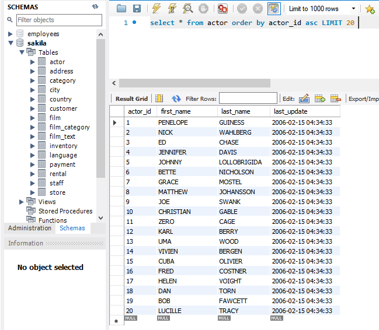Save the script with the floppy disk icon
Viewport: 379px width, 330px height.
[137, 9]
